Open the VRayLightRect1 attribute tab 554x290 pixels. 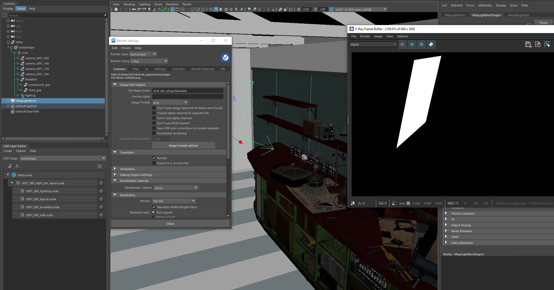pos(455,15)
